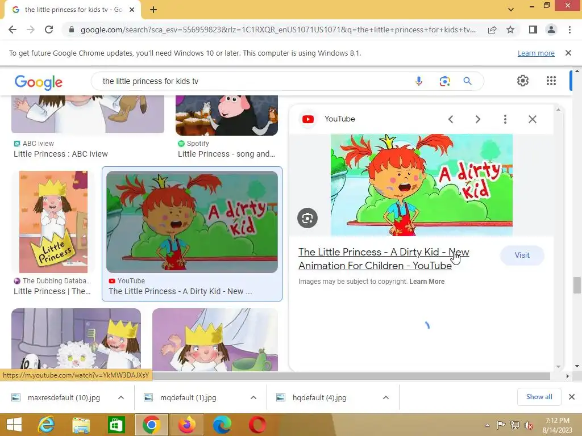Click the muted volume tray icon
This screenshot has height=436, width=582.
[529, 425]
